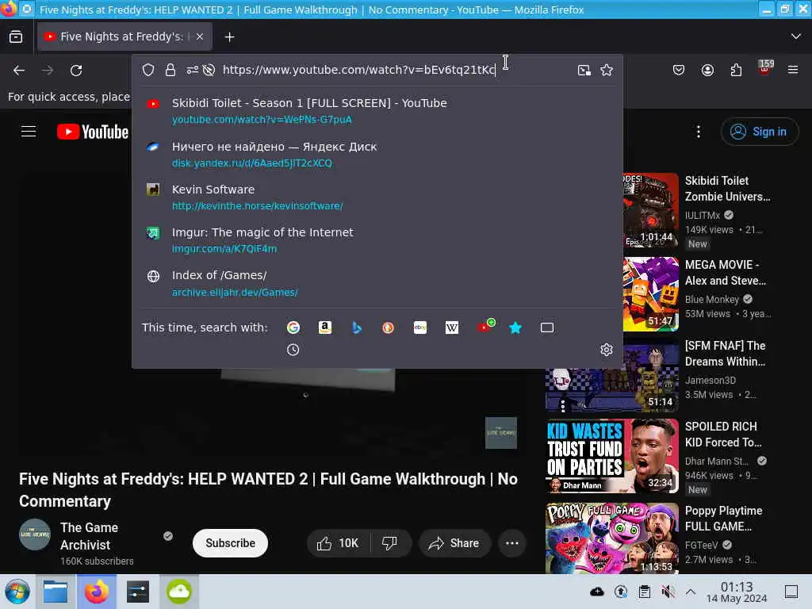This screenshot has height=609, width=812.
Task: Bookmark this page with the star
Action: click(x=607, y=70)
